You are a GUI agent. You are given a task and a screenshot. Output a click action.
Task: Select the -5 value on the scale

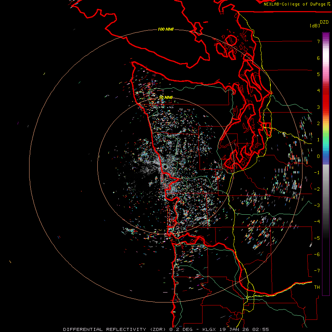tap(317, 238)
